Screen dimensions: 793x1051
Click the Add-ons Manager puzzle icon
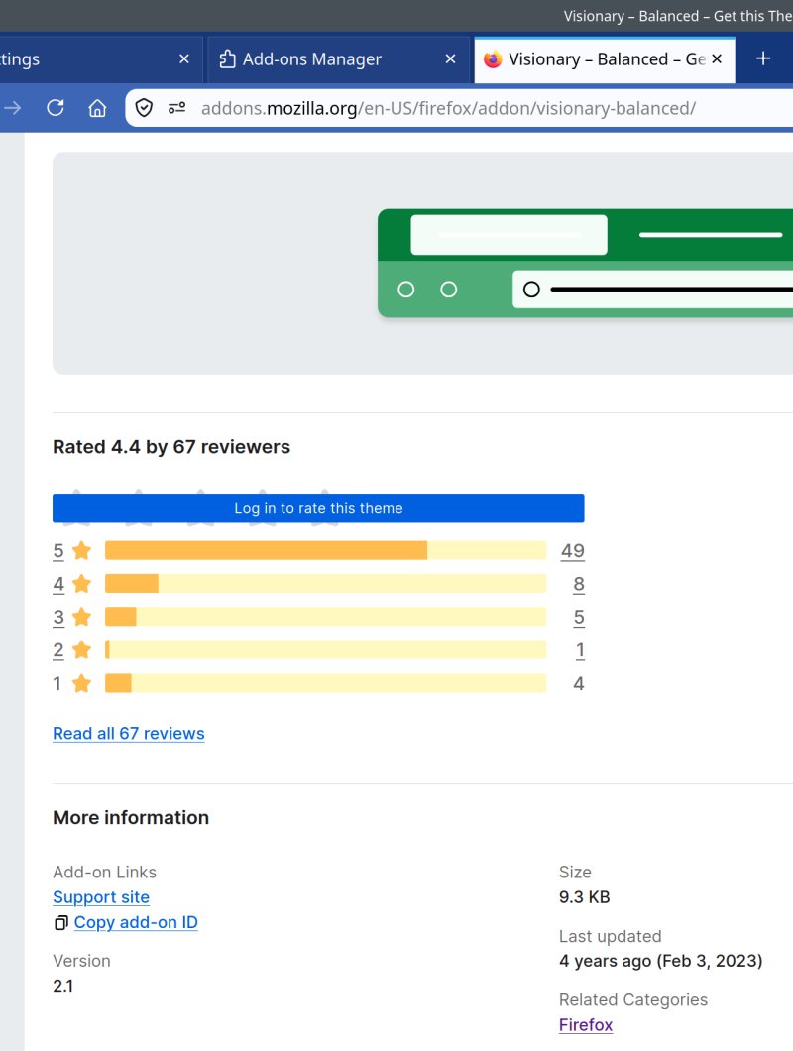(227, 58)
